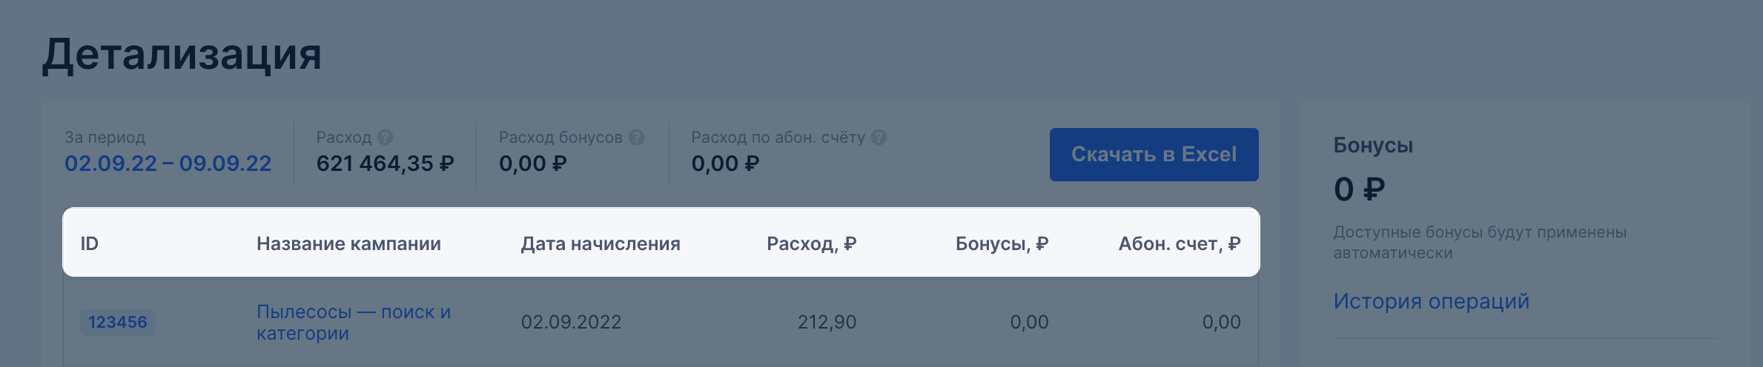The width and height of the screenshot is (1763, 367).
Task: Click the question icon by Расход по абон. счёту
Action: (879, 138)
